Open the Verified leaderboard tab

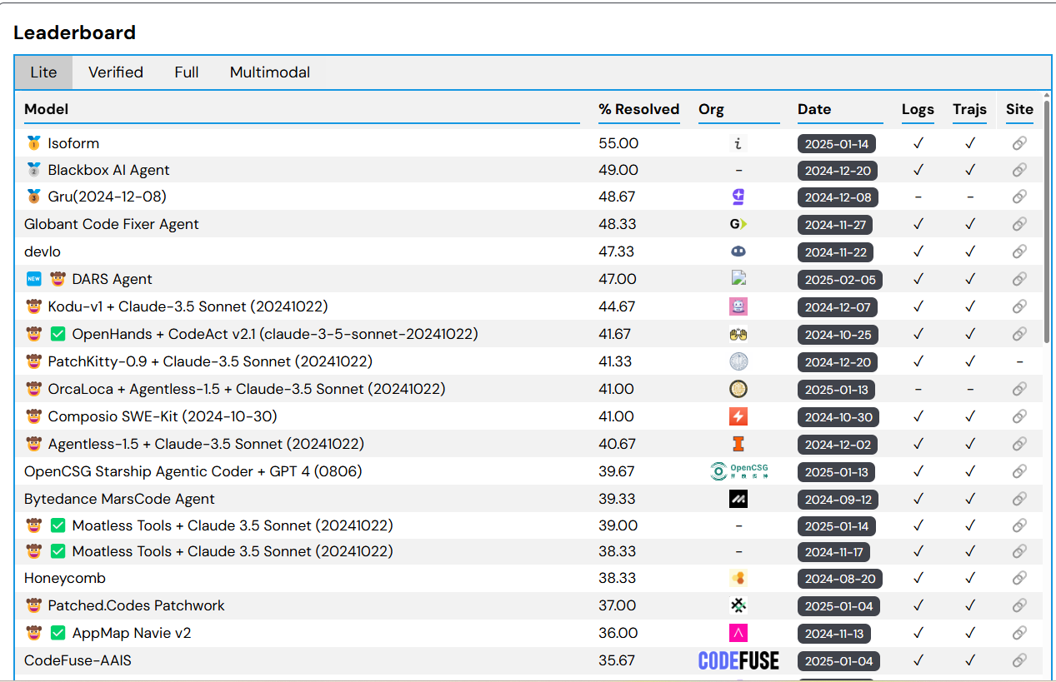(x=116, y=72)
